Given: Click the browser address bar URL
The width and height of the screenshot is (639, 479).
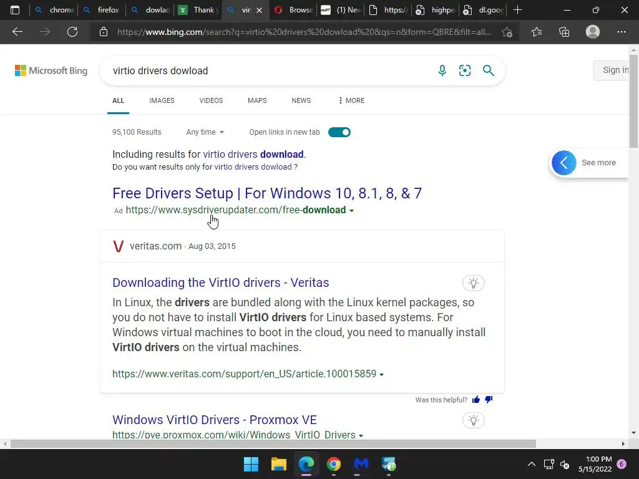Looking at the screenshot, I should [304, 32].
